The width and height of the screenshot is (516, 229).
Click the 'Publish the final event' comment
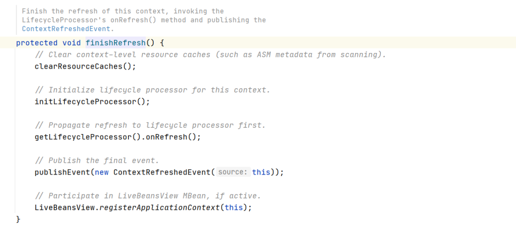click(97, 161)
